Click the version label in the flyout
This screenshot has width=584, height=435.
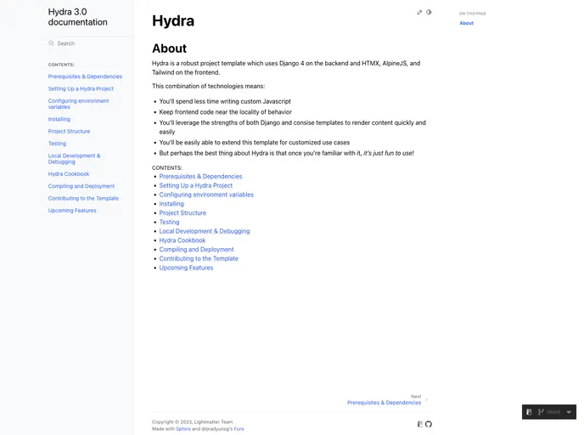pyautogui.click(x=553, y=412)
